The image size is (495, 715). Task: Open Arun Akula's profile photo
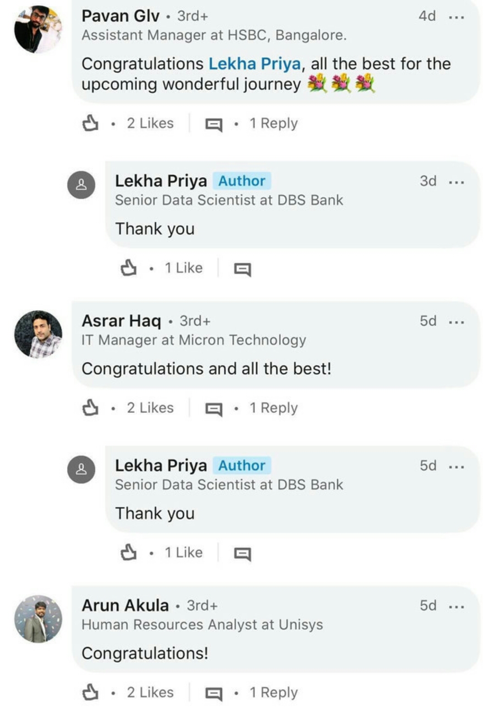[x=38, y=619]
